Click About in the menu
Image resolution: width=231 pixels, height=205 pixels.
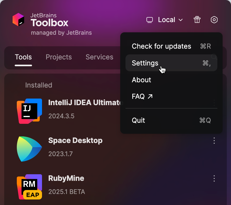(x=141, y=80)
